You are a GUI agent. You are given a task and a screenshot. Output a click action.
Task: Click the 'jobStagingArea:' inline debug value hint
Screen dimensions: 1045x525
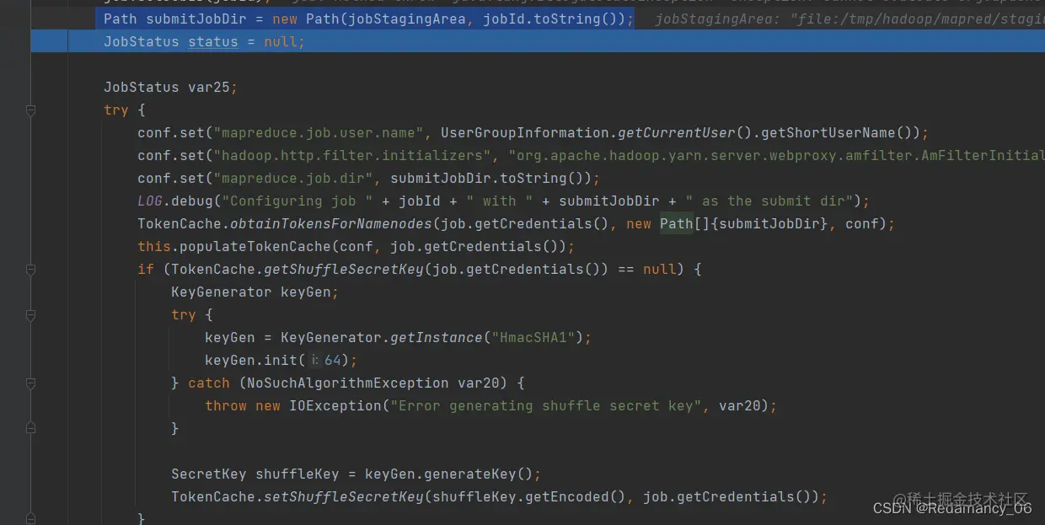pos(718,19)
